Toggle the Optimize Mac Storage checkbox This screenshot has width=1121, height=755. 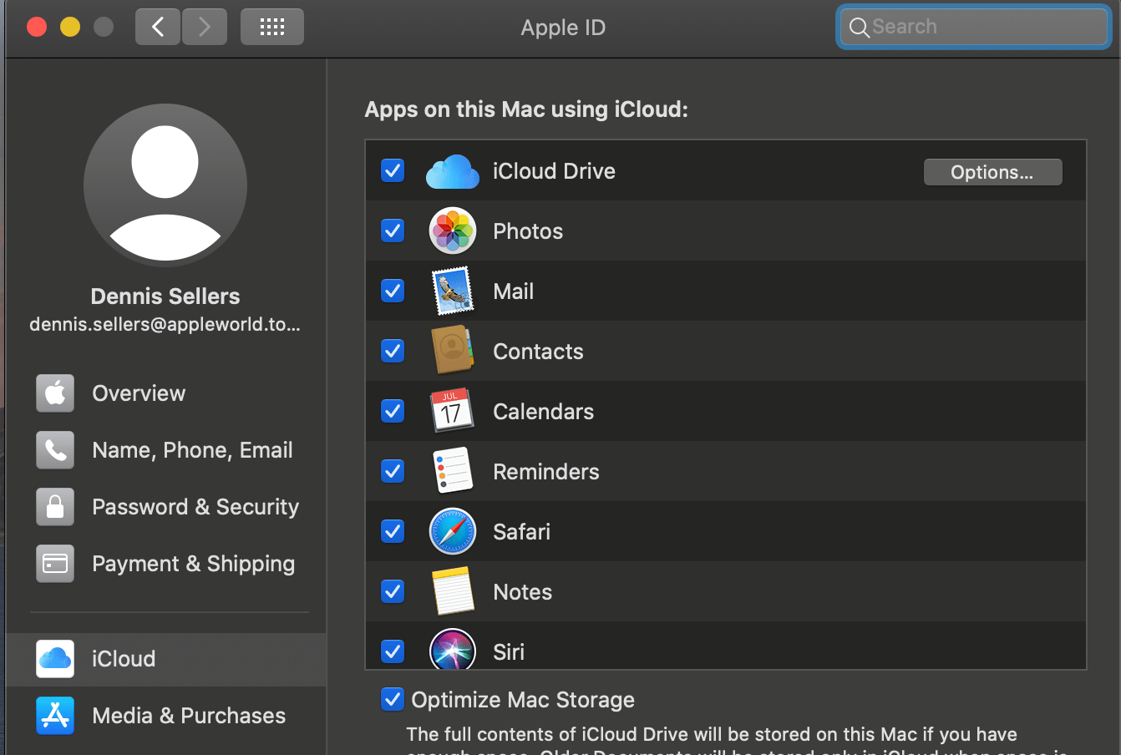pyautogui.click(x=393, y=699)
